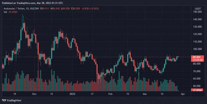
Task: Click the 140.000 price axis label
Action: (197, 19)
